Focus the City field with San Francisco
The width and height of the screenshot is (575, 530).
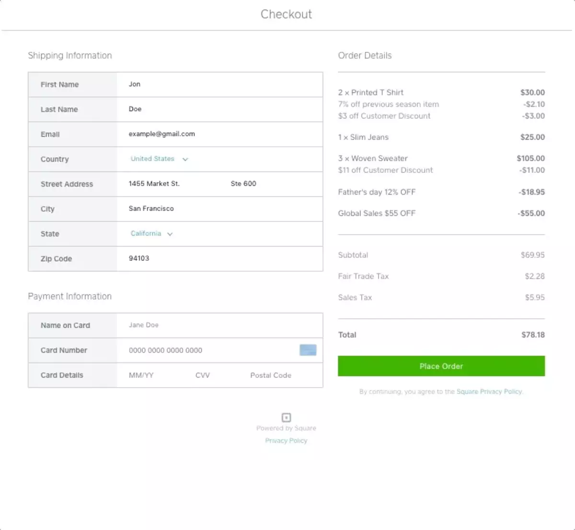click(219, 209)
